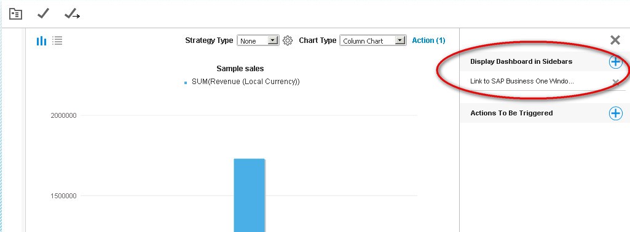Remove Link to SAP Business One entry

[x=615, y=82]
